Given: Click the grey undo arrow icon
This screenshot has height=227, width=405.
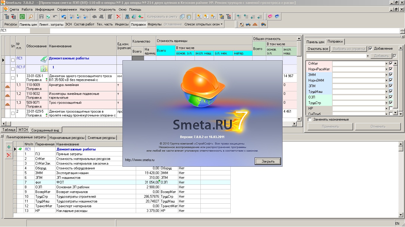Looking at the screenshot, I should pyautogui.click(x=55, y=17).
